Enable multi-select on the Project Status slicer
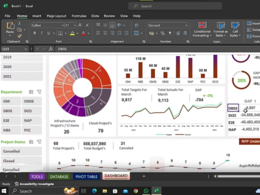The image size is (260, 195). pyautogui.click(x=31, y=142)
